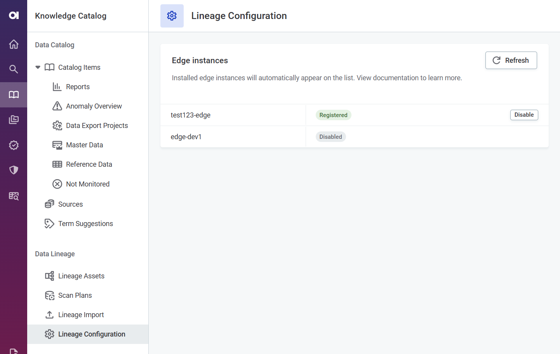Disable the test123-edge instance
This screenshot has height=354, width=560.
tap(523, 115)
